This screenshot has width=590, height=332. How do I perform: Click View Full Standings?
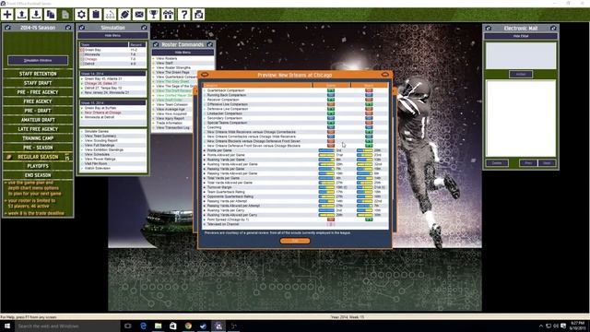(x=100, y=145)
